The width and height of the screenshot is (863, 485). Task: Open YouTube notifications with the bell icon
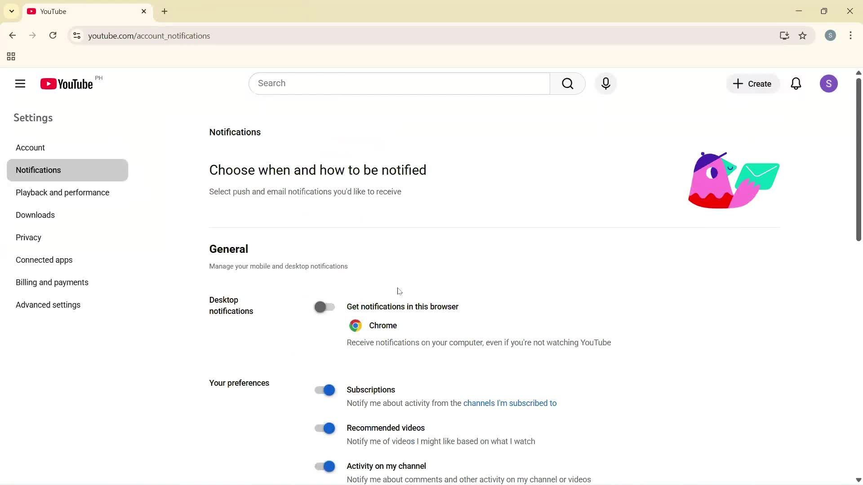coord(796,84)
